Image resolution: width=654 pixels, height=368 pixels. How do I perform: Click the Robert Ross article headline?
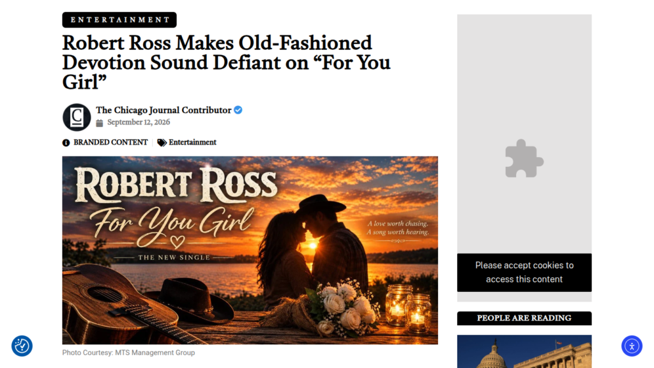point(227,63)
